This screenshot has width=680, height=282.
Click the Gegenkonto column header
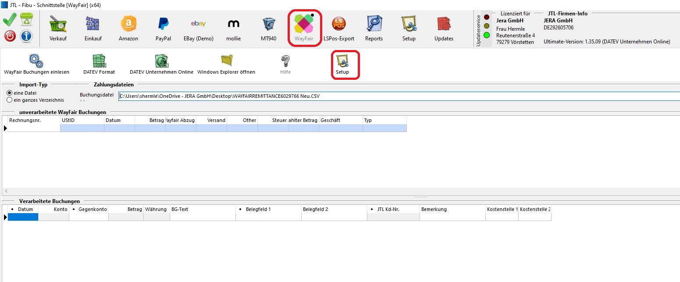(x=90, y=209)
